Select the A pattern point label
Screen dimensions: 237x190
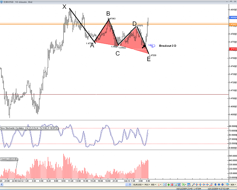coord(92,45)
